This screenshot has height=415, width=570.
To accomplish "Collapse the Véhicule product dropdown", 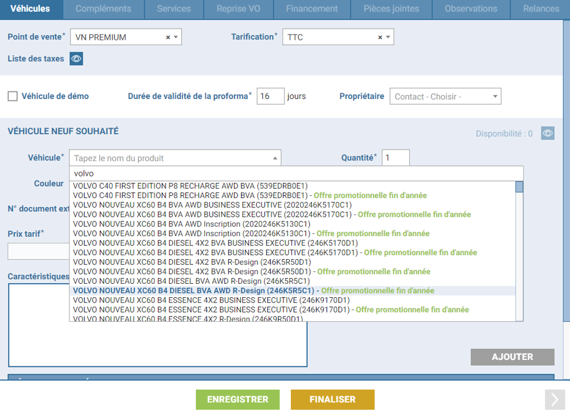I will pos(275,158).
